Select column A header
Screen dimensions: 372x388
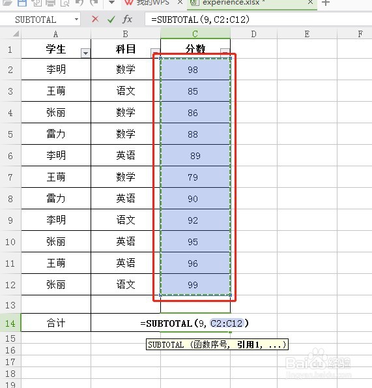(x=56, y=34)
